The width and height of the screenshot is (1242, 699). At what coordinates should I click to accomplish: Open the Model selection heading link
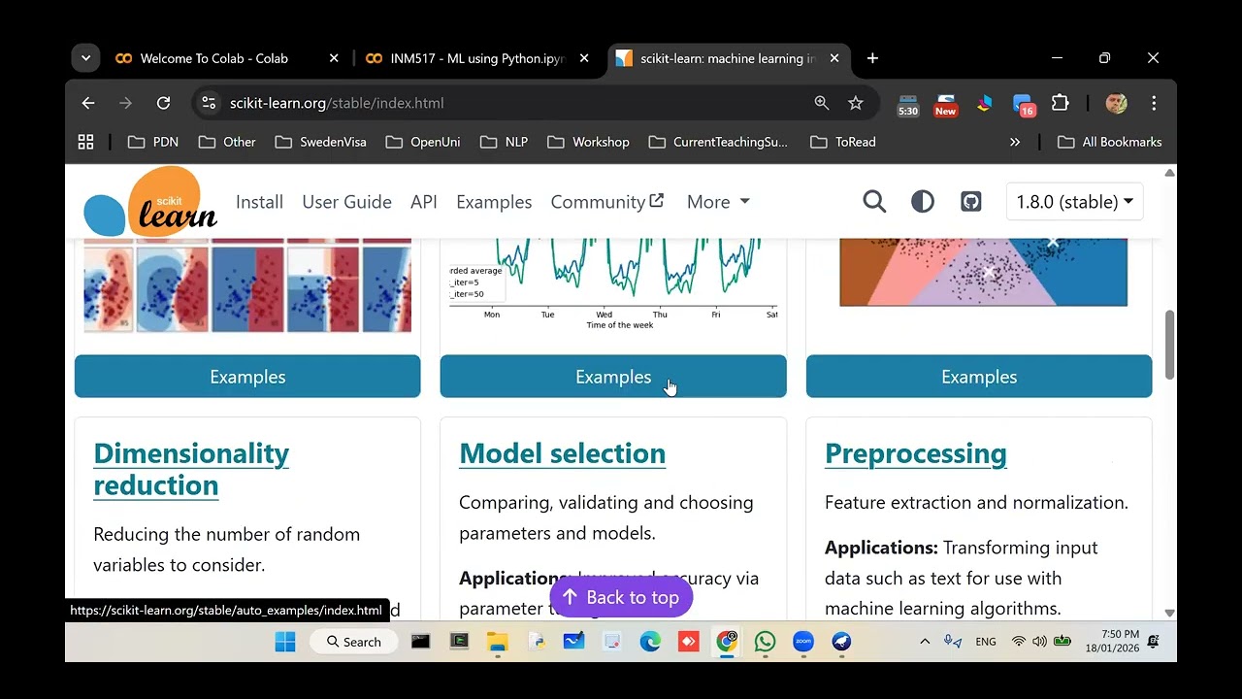pyautogui.click(x=562, y=453)
